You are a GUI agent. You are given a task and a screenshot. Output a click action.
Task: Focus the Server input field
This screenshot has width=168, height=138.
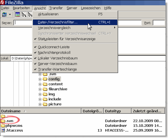[x=23, y=23]
